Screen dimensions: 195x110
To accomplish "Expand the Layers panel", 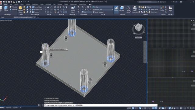I will point(146,15).
